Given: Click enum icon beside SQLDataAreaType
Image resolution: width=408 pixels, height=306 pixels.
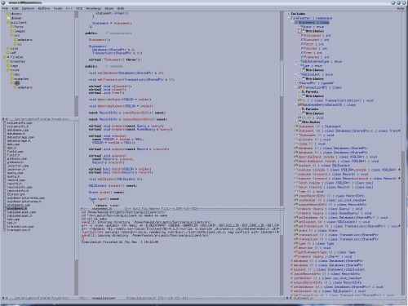Looking at the screenshot, I should pyautogui.click(x=301, y=61).
